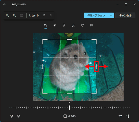Zoom out of the photo
This screenshot has height=122, width=139.
click(x=14, y=16)
